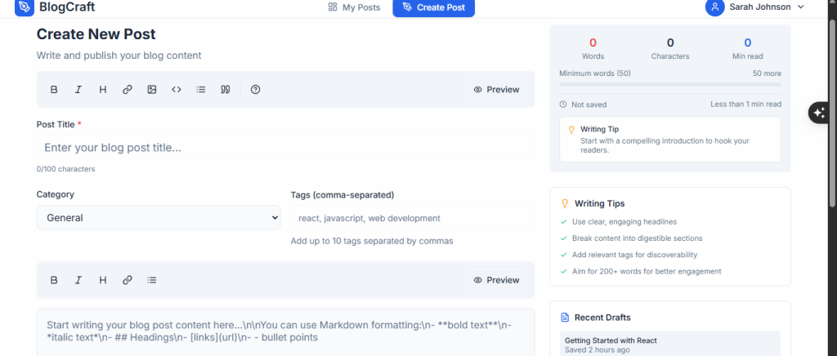Insert a link using top toolbar icon
This screenshot has width=837, height=356.
128,90
